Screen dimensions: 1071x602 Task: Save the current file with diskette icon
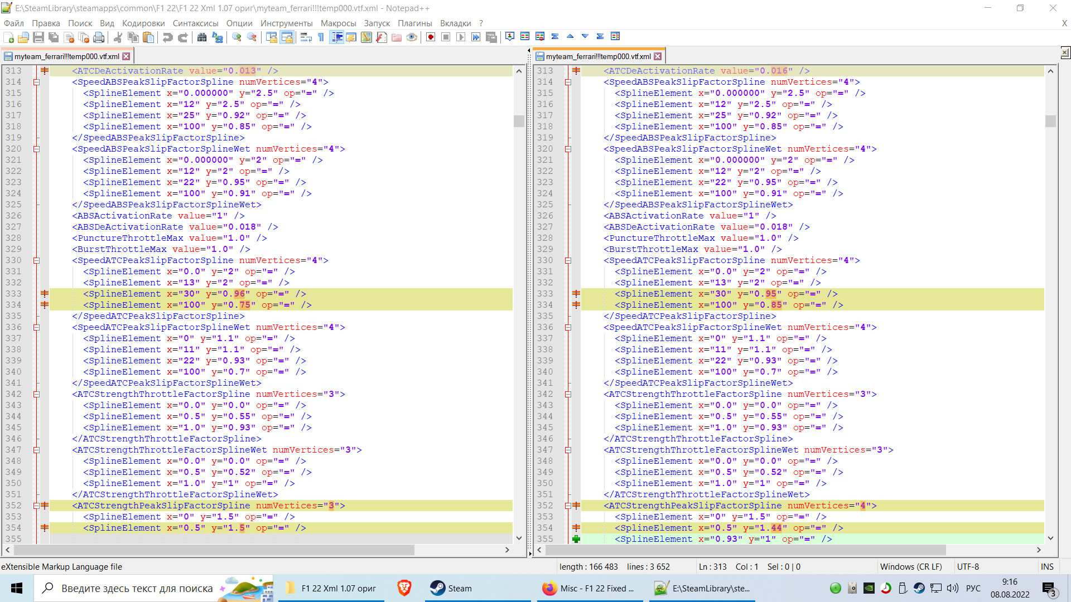click(38, 37)
